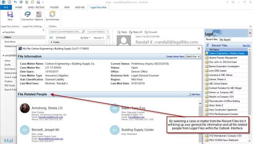
Task: Switch to the File Search tab
Action: (x=225, y=40)
